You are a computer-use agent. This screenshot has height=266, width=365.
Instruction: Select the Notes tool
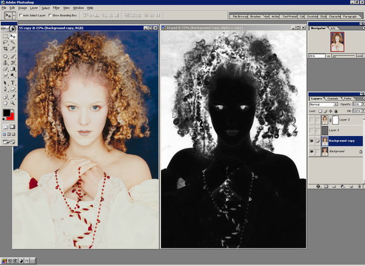coord(5,97)
